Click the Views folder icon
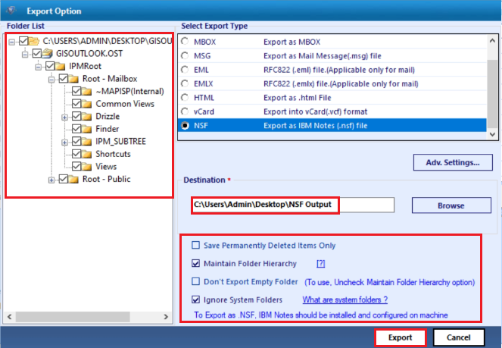 click(86, 166)
